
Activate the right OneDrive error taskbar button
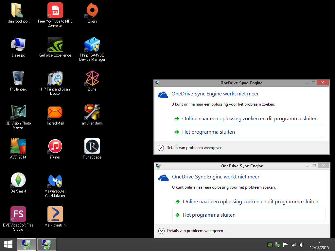point(47,244)
